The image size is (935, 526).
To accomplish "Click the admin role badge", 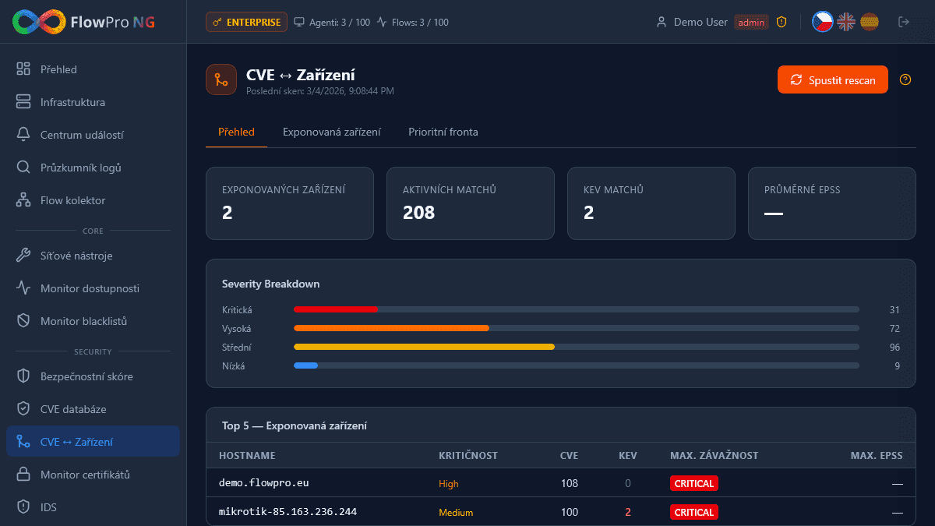I will pyautogui.click(x=751, y=22).
